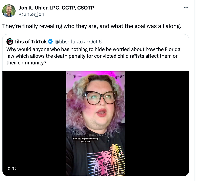The image size is (198, 181).
Task: Click the @libsoftiktok watermark in video
Action: click(x=96, y=135)
